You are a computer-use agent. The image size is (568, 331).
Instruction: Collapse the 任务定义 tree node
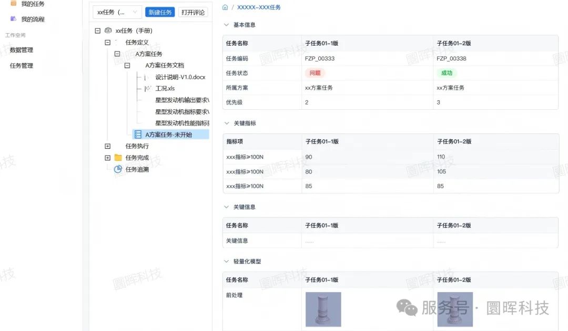pyautogui.click(x=107, y=43)
